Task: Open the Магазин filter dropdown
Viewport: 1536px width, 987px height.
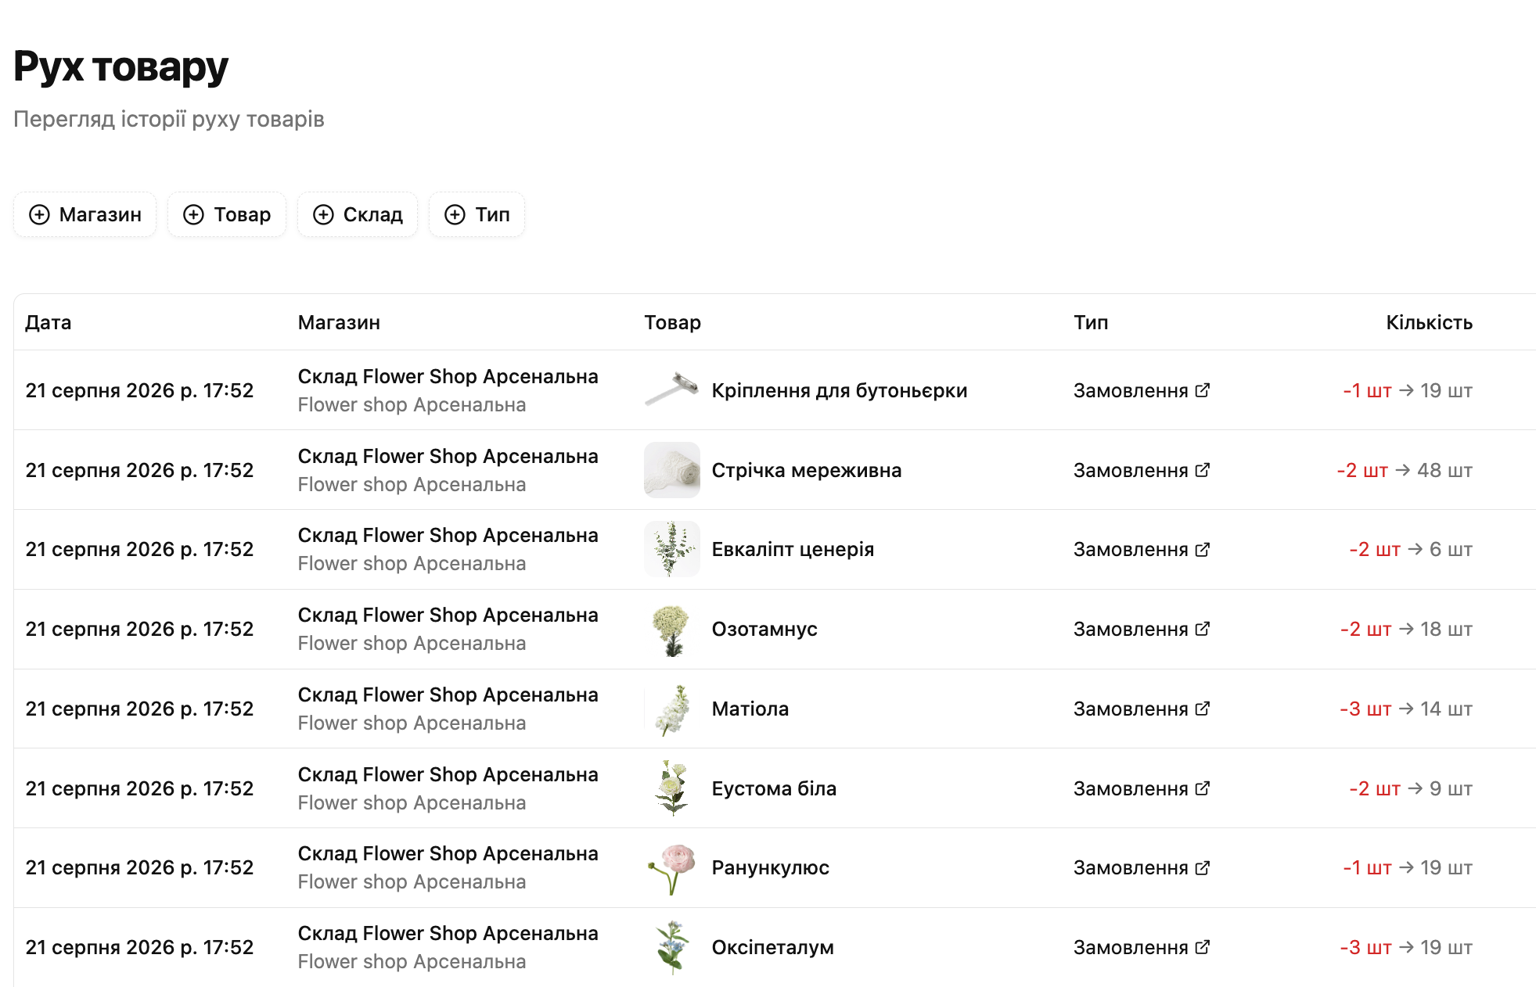Action: click(85, 214)
